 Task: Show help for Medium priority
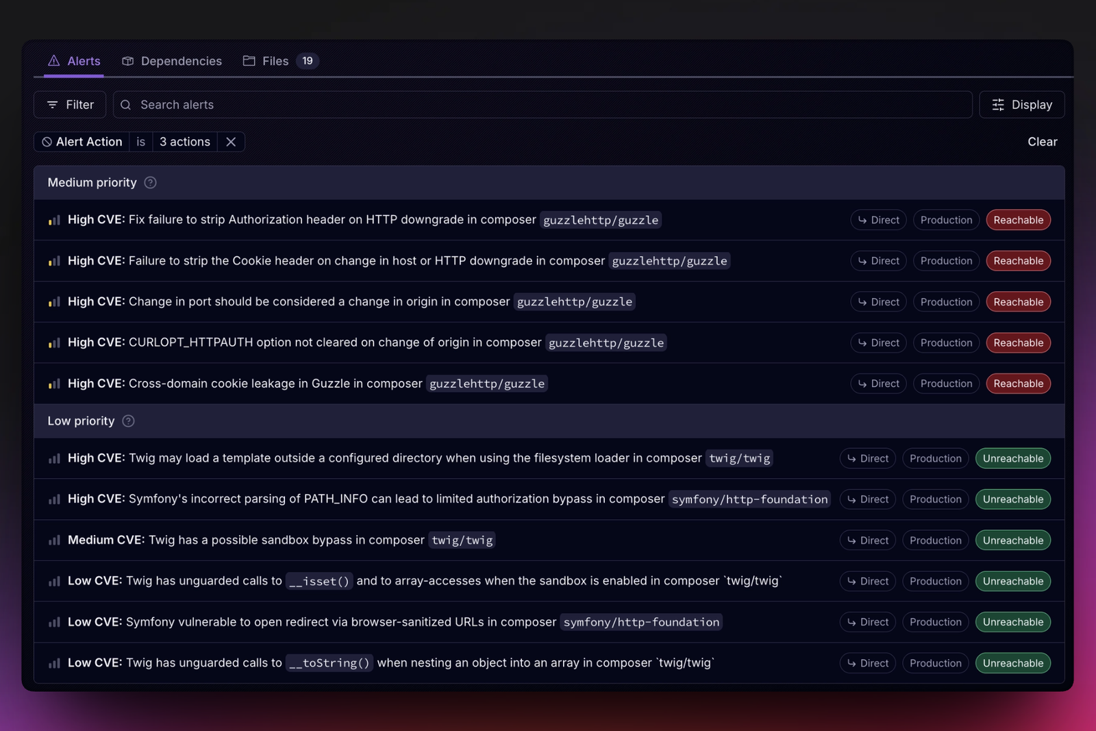pyautogui.click(x=151, y=183)
